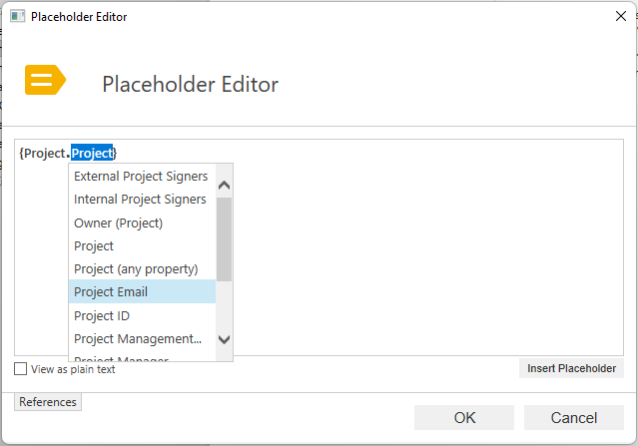
Task: Choose the Project (any property) option
Action: (136, 269)
